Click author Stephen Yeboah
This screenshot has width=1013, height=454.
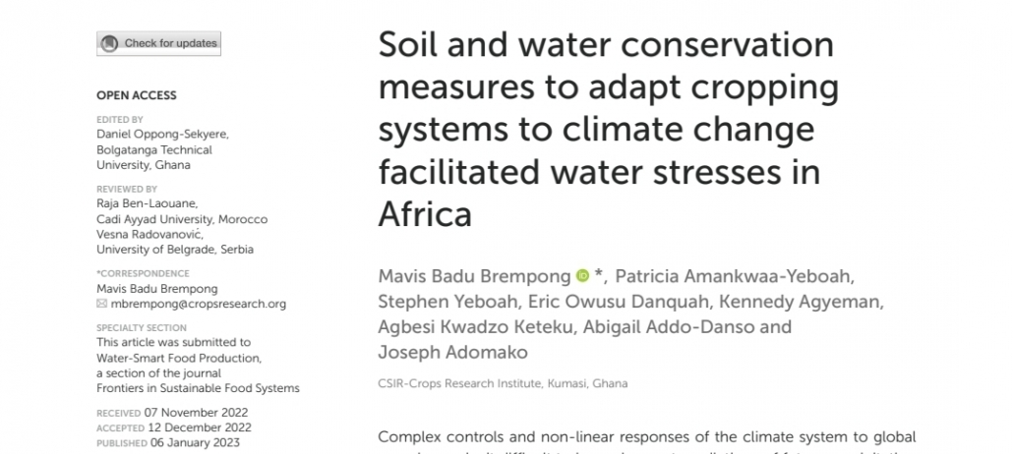(x=447, y=302)
